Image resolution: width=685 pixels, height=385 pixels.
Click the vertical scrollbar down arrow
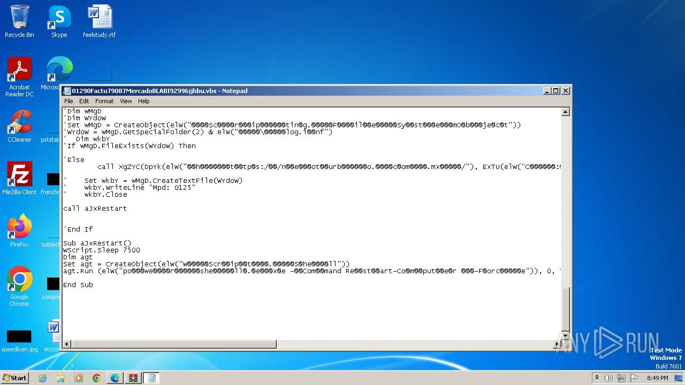click(565, 335)
